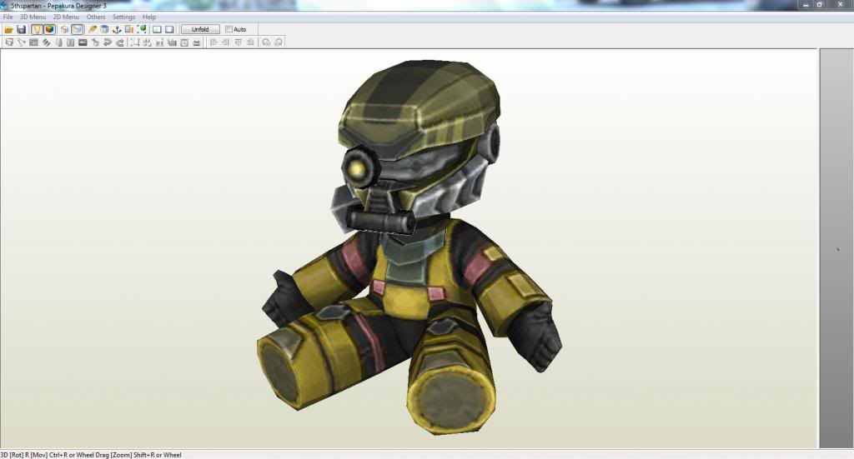Click the third icon in the lower toolbar
Screen dimensions: 854x459
[x=33, y=42]
